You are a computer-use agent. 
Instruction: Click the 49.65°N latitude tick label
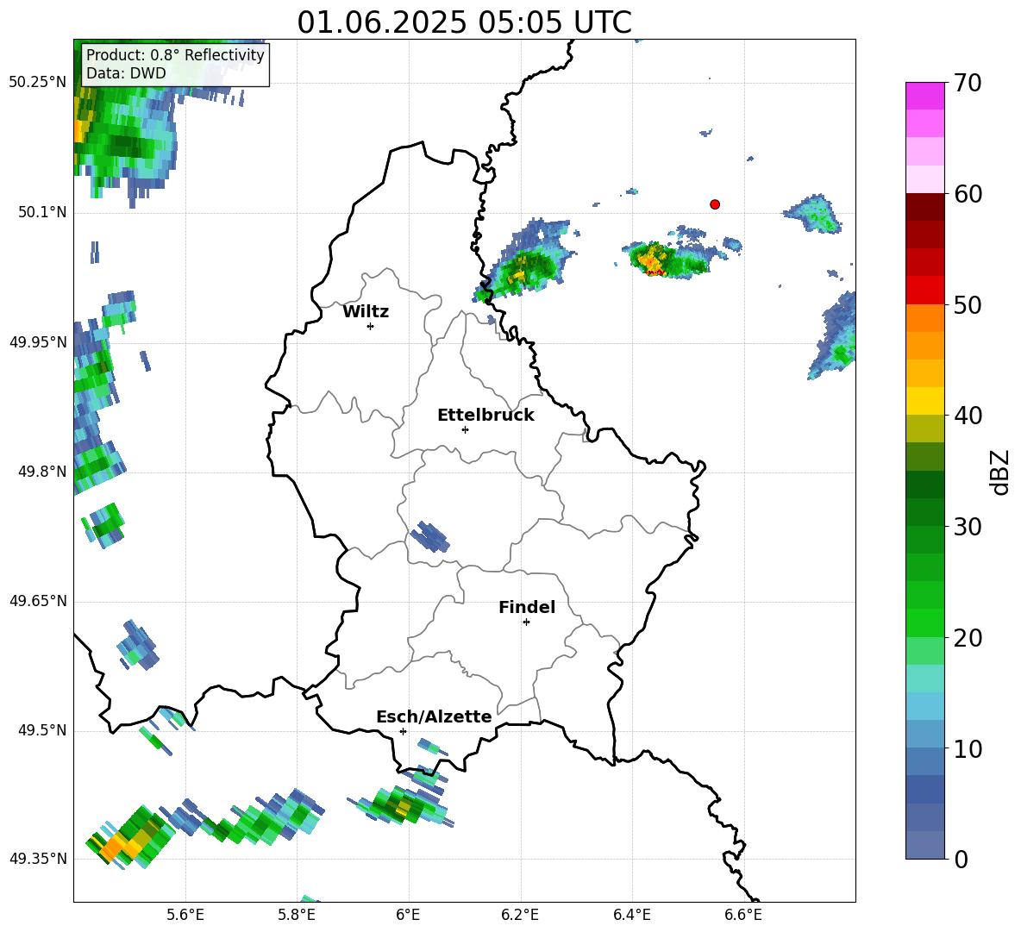coord(38,601)
